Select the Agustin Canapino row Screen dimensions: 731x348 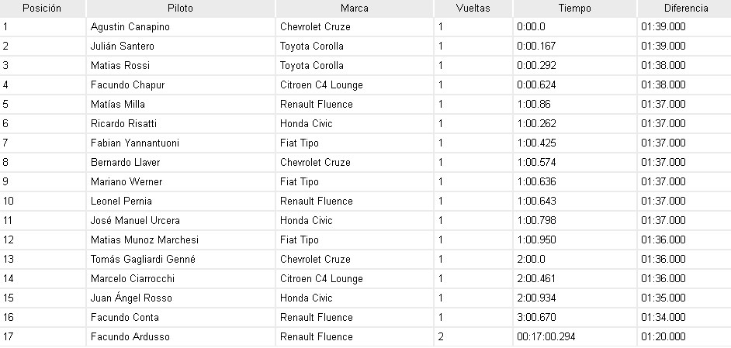coord(130,27)
